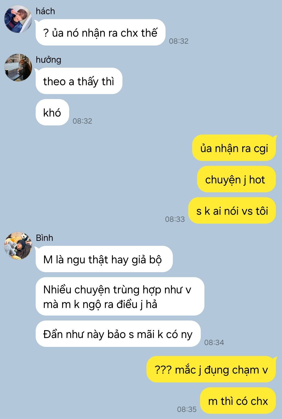Tap Bình's profile avatar
282x419 pixels.
[18, 246]
